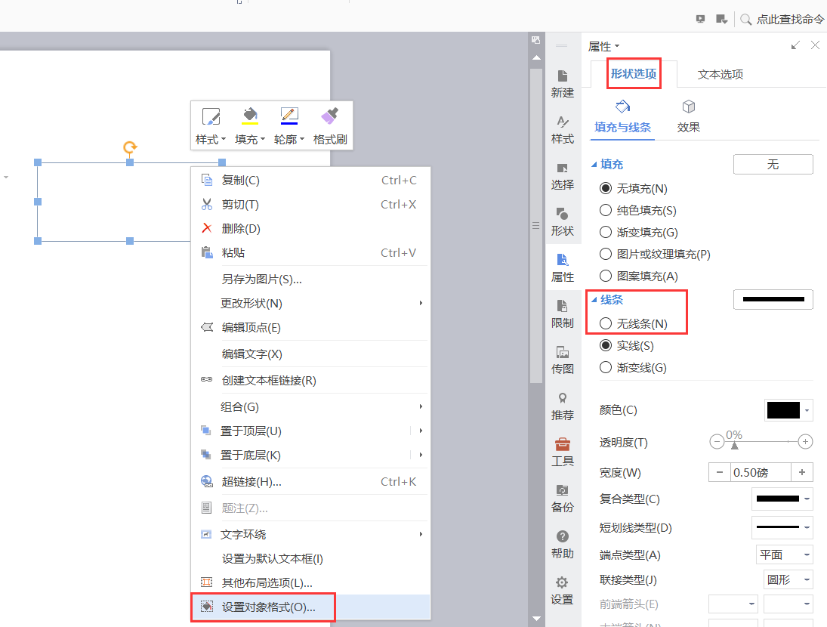Collapse the 填充 section
Screen dimensions: 827x627
coord(594,165)
